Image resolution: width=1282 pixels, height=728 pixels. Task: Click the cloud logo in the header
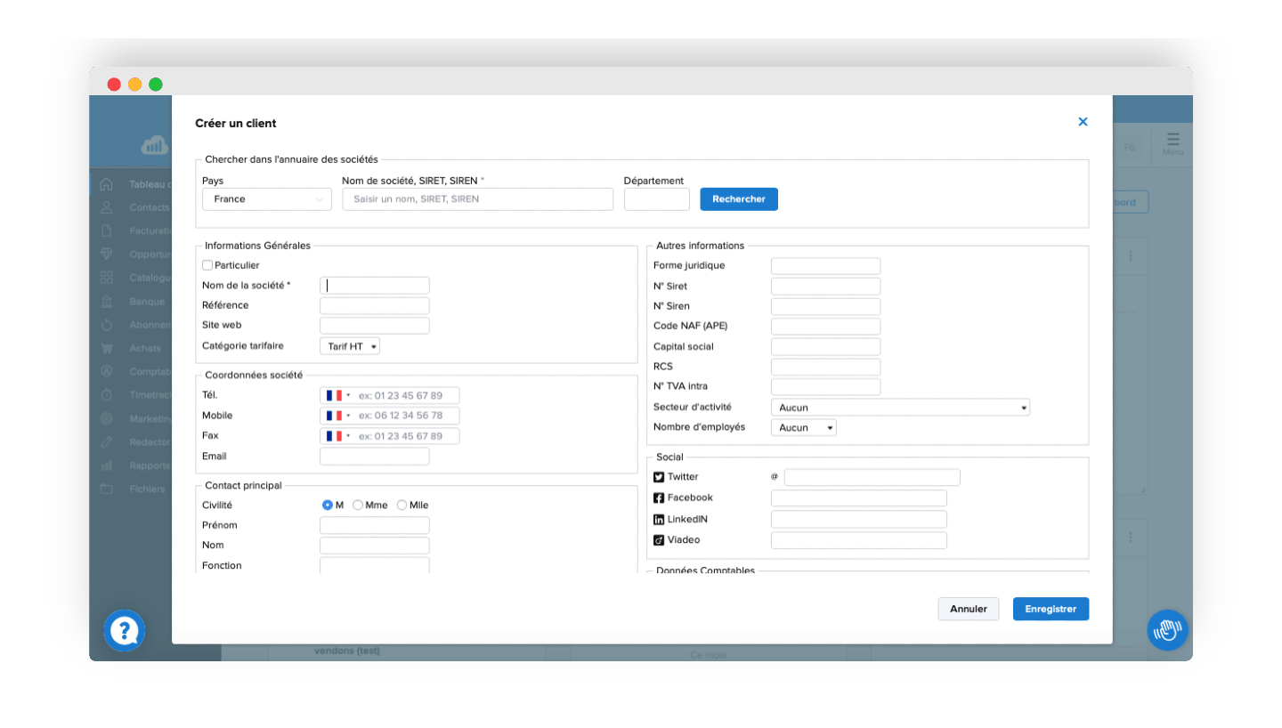coord(156,145)
